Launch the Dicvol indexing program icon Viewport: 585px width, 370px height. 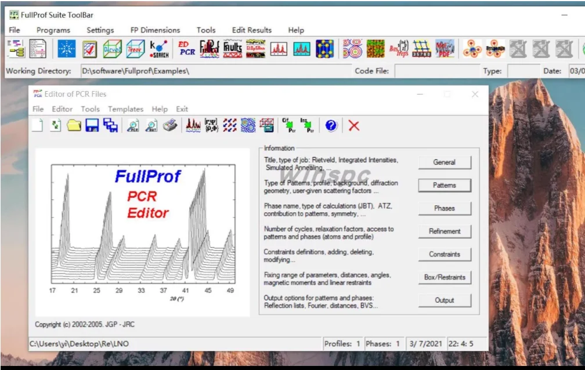[x=113, y=49]
